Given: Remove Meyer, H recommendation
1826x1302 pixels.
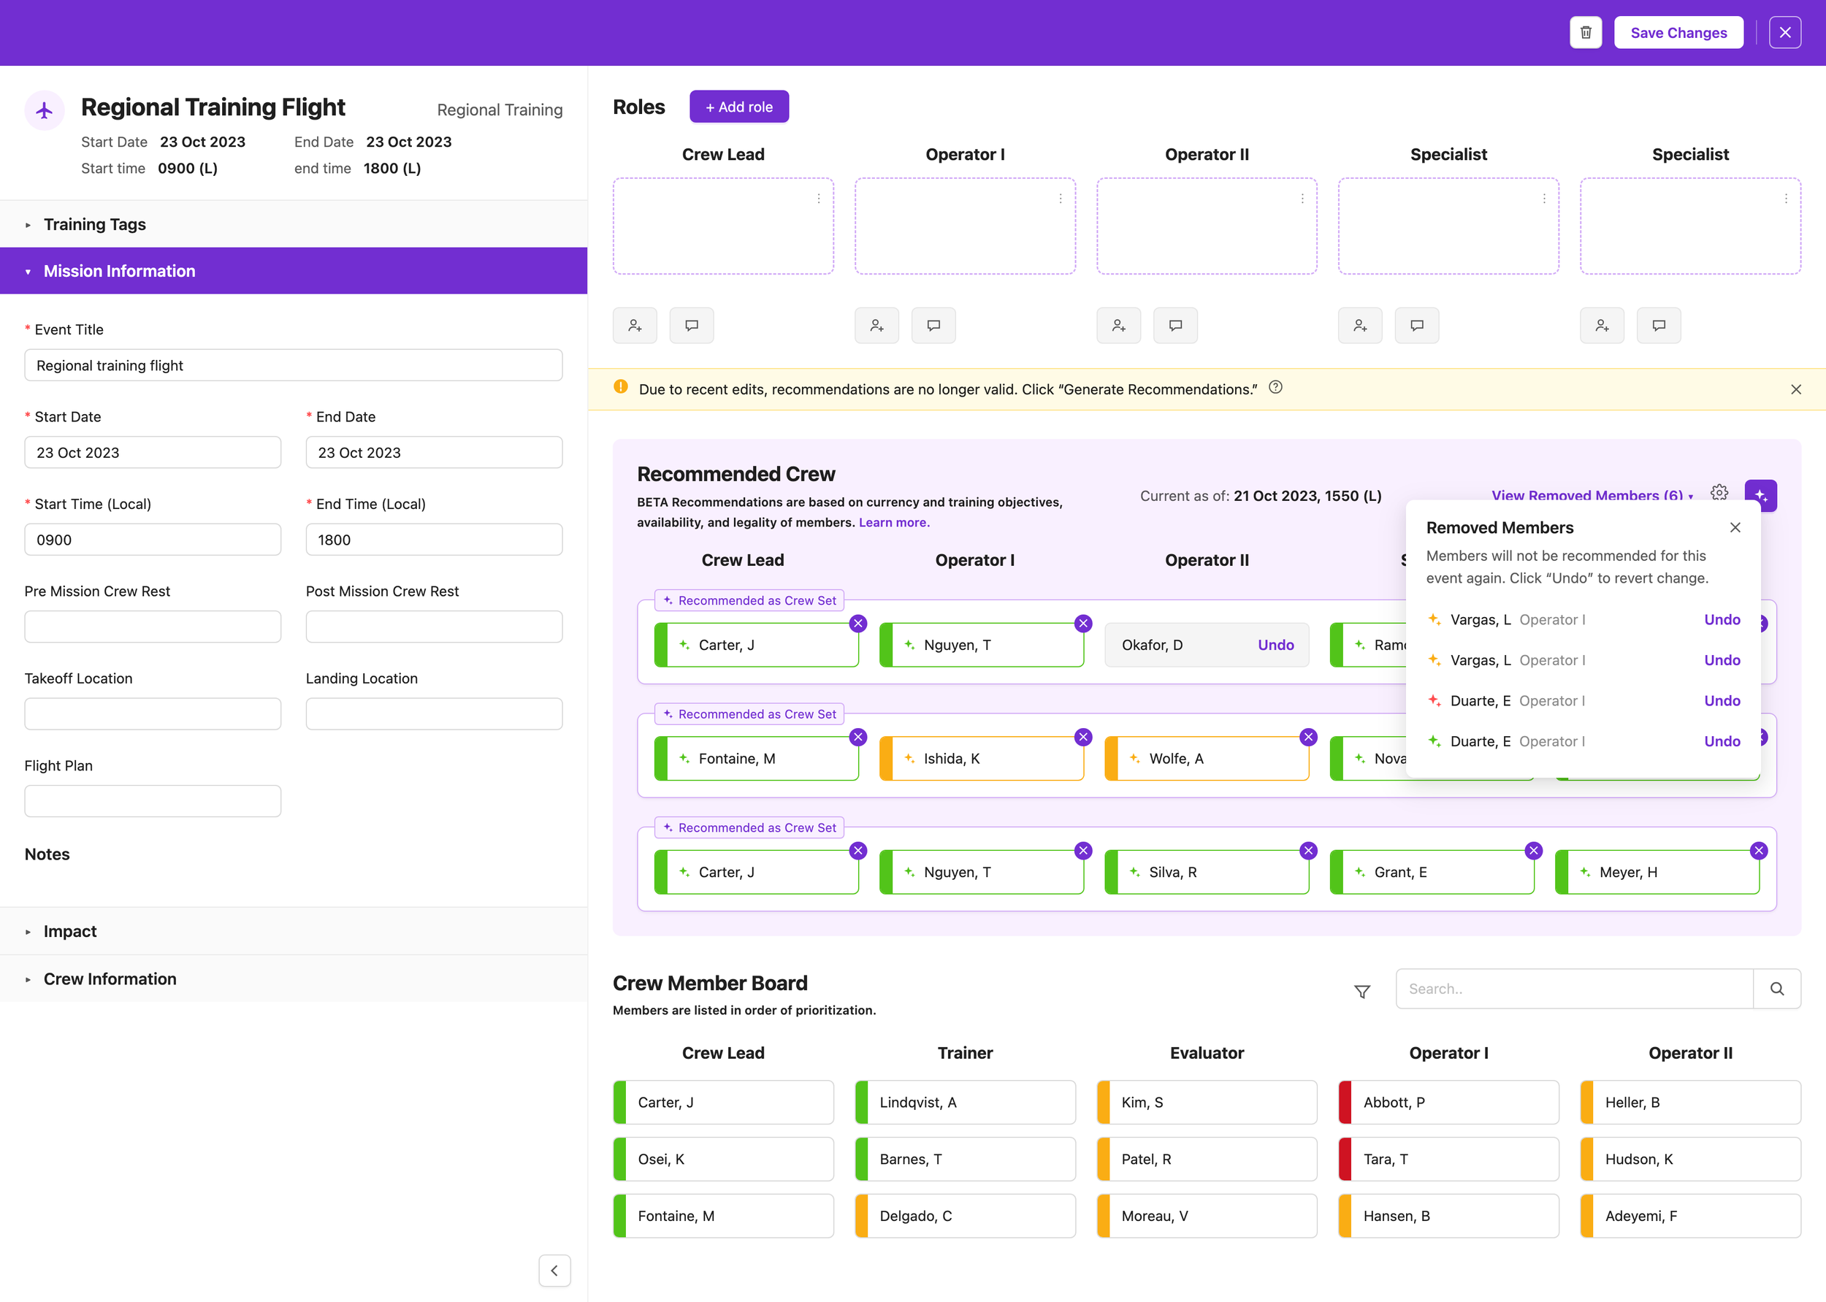Looking at the screenshot, I should click(x=1760, y=851).
